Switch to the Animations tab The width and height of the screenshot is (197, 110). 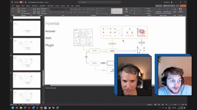tap(42, 6)
